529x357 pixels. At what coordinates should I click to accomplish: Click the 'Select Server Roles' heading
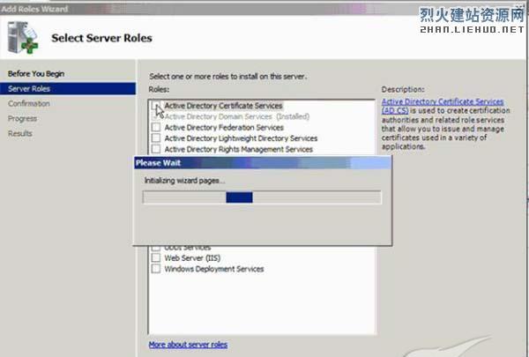click(x=101, y=38)
